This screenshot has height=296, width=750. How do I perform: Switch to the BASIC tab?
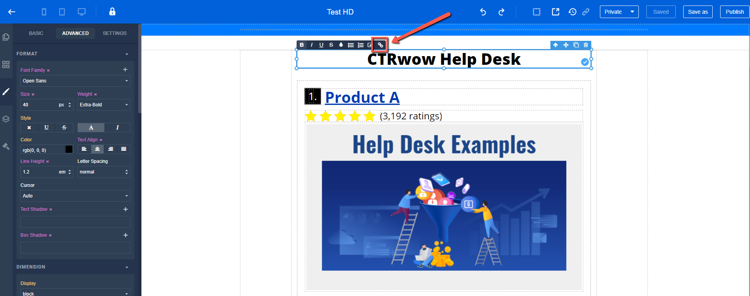[36, 33]
